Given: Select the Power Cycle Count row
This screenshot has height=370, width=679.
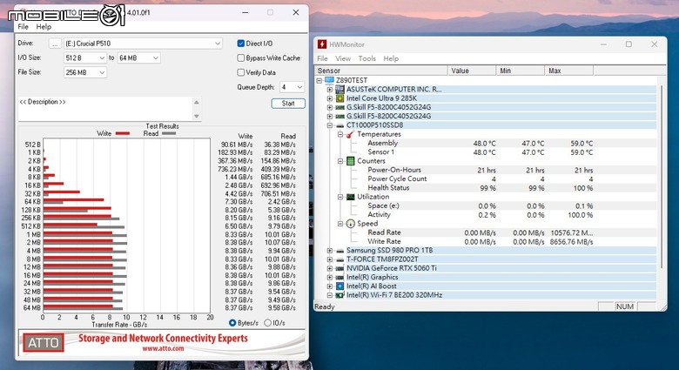Looking at the screenshot, I should pos(485,179).
